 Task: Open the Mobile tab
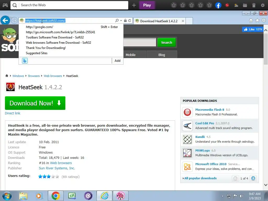click(x=131, y=55)
